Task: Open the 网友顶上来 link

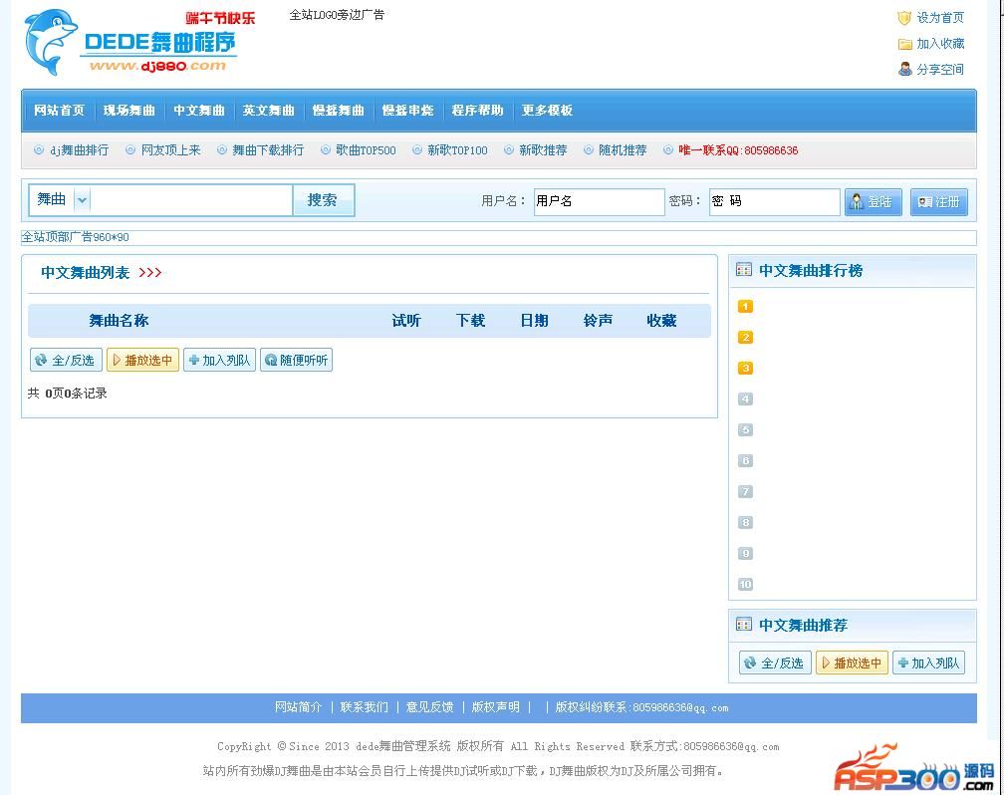Action: click(x=171, y=149)
